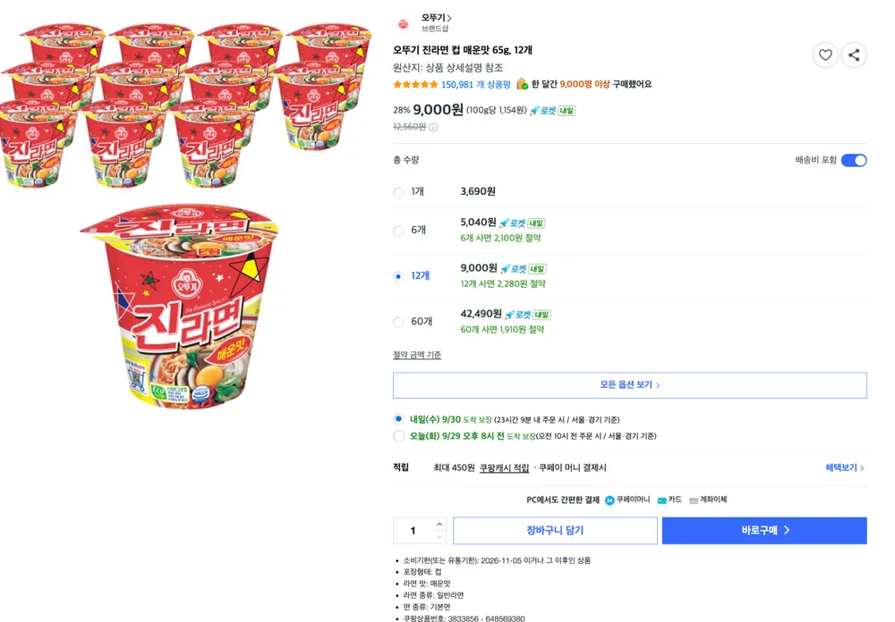
Task: Click the card payment icon
Action: (x=662, y=500)
